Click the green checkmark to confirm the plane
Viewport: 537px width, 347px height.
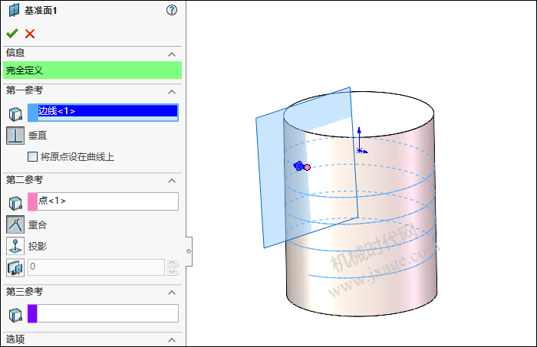click(12, 34)
